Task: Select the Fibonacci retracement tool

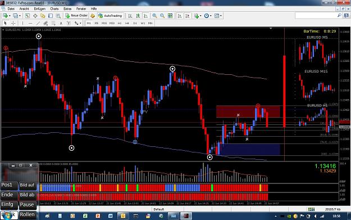Action: coord(53,23)
